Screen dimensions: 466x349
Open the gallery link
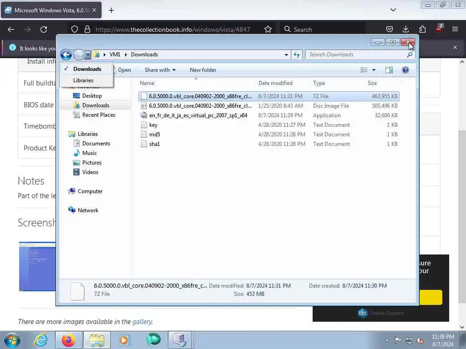(142, 322)
